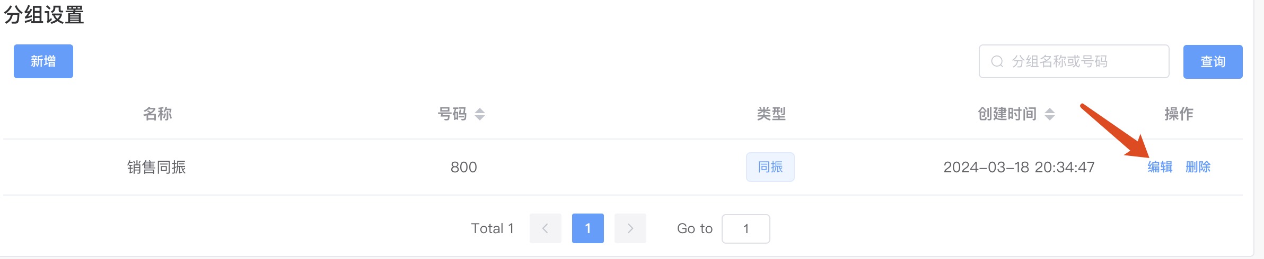Click the 同振 type tag
The image size is (1264, 259).
tap(770, 167)
